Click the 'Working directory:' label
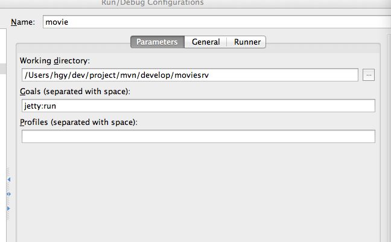The image size is (391, 242). click(x=55, y=60)
